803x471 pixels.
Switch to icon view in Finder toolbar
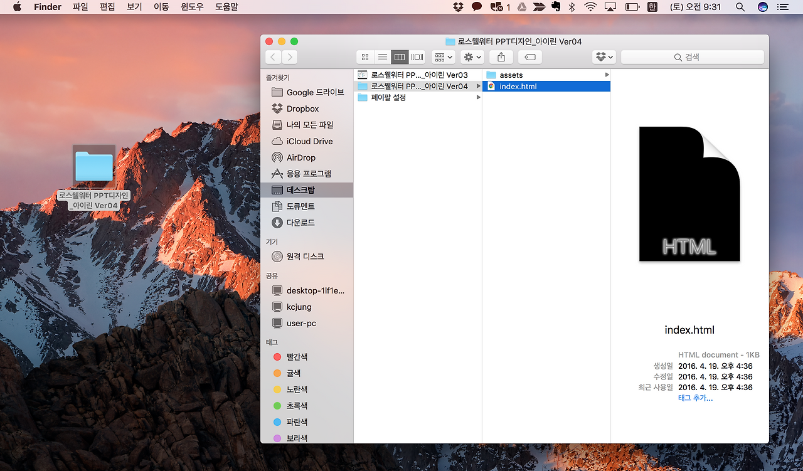[365, 57]
